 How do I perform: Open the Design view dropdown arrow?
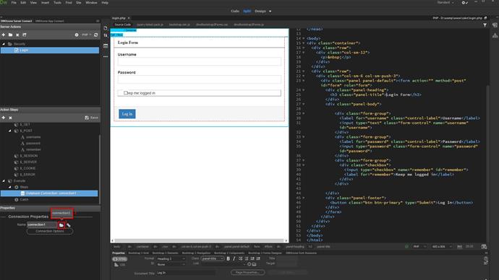coord(270,11)
